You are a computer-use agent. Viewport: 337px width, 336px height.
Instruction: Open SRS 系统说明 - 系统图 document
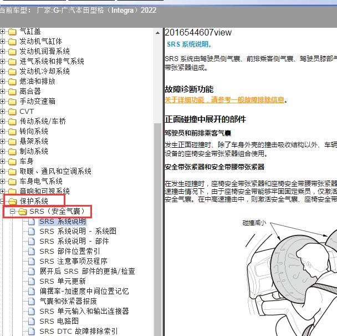pyautogui.click(x=78, y=232)
